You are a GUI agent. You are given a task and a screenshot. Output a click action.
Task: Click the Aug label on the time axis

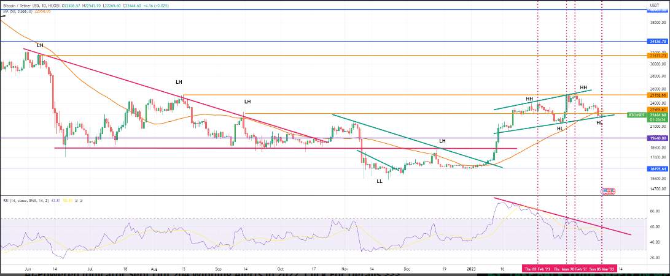(155, 269)
